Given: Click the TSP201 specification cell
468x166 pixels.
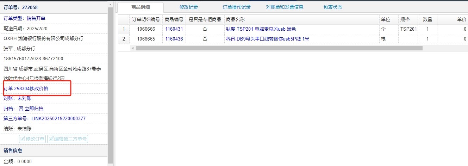Looking at the screenshot, I should pos(408,29).
